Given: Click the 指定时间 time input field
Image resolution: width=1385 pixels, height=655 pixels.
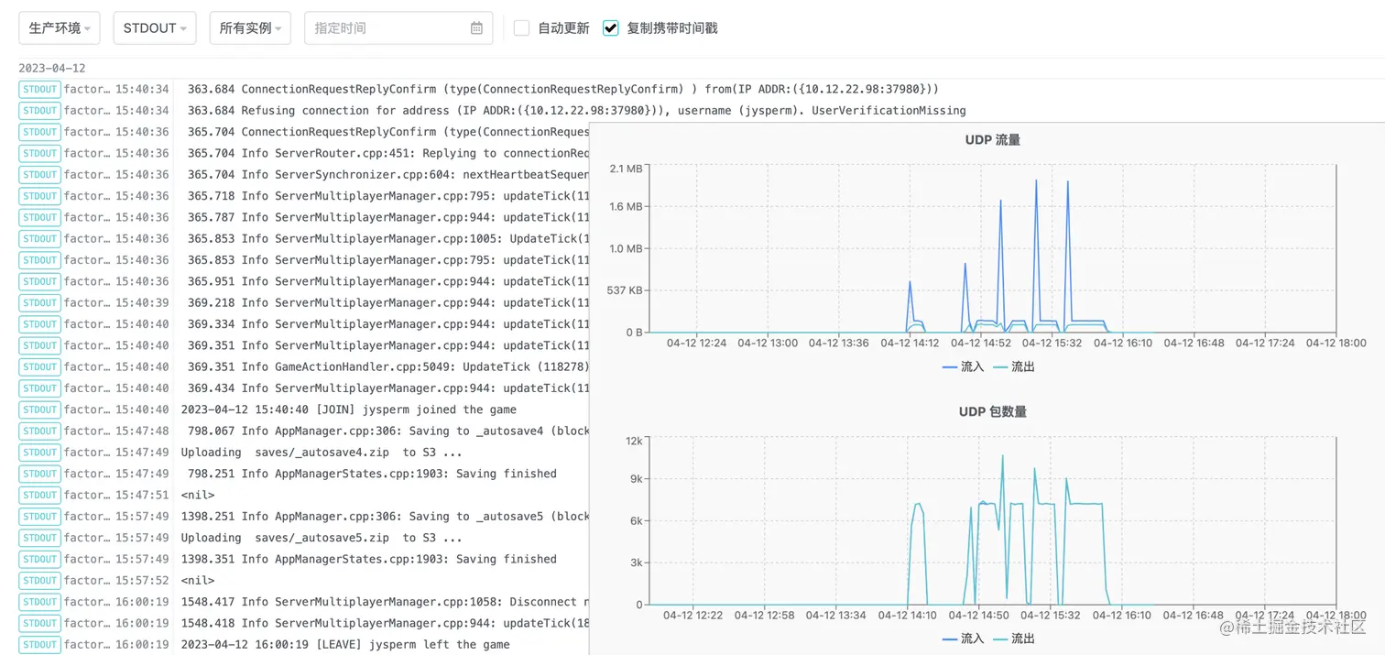Looking at the screenshot, I should [398, 28].
